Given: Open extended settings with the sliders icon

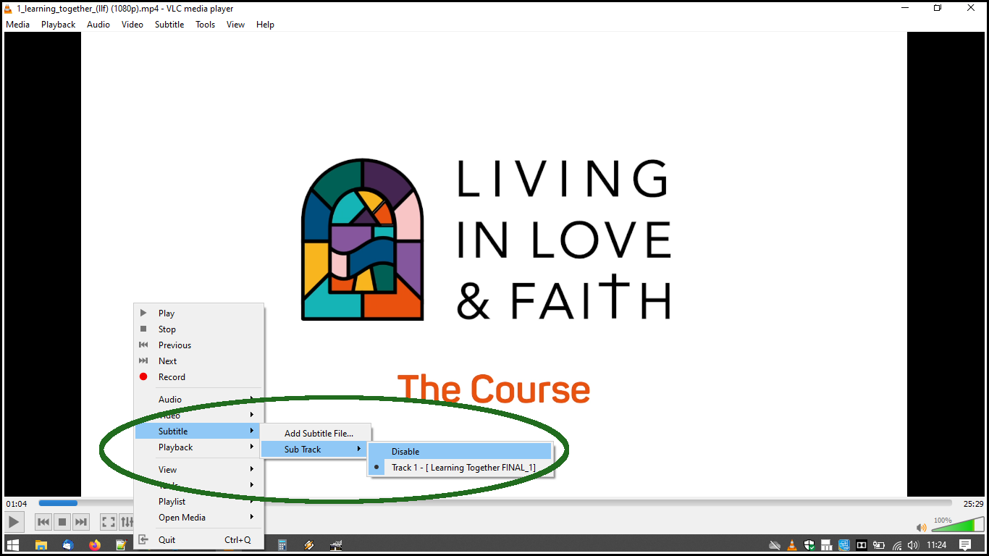Looking at the screenshot, I should click(127, 521).
